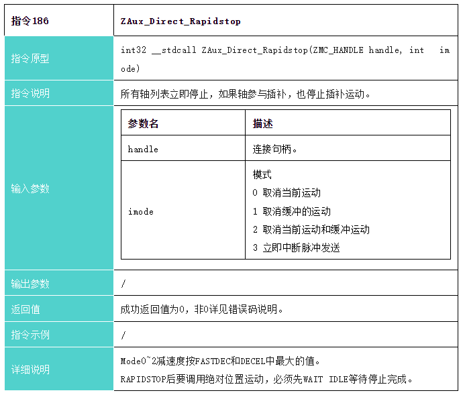Click the description '所有轴列表立即停止'
463x397 pixels.
(246, 94)
